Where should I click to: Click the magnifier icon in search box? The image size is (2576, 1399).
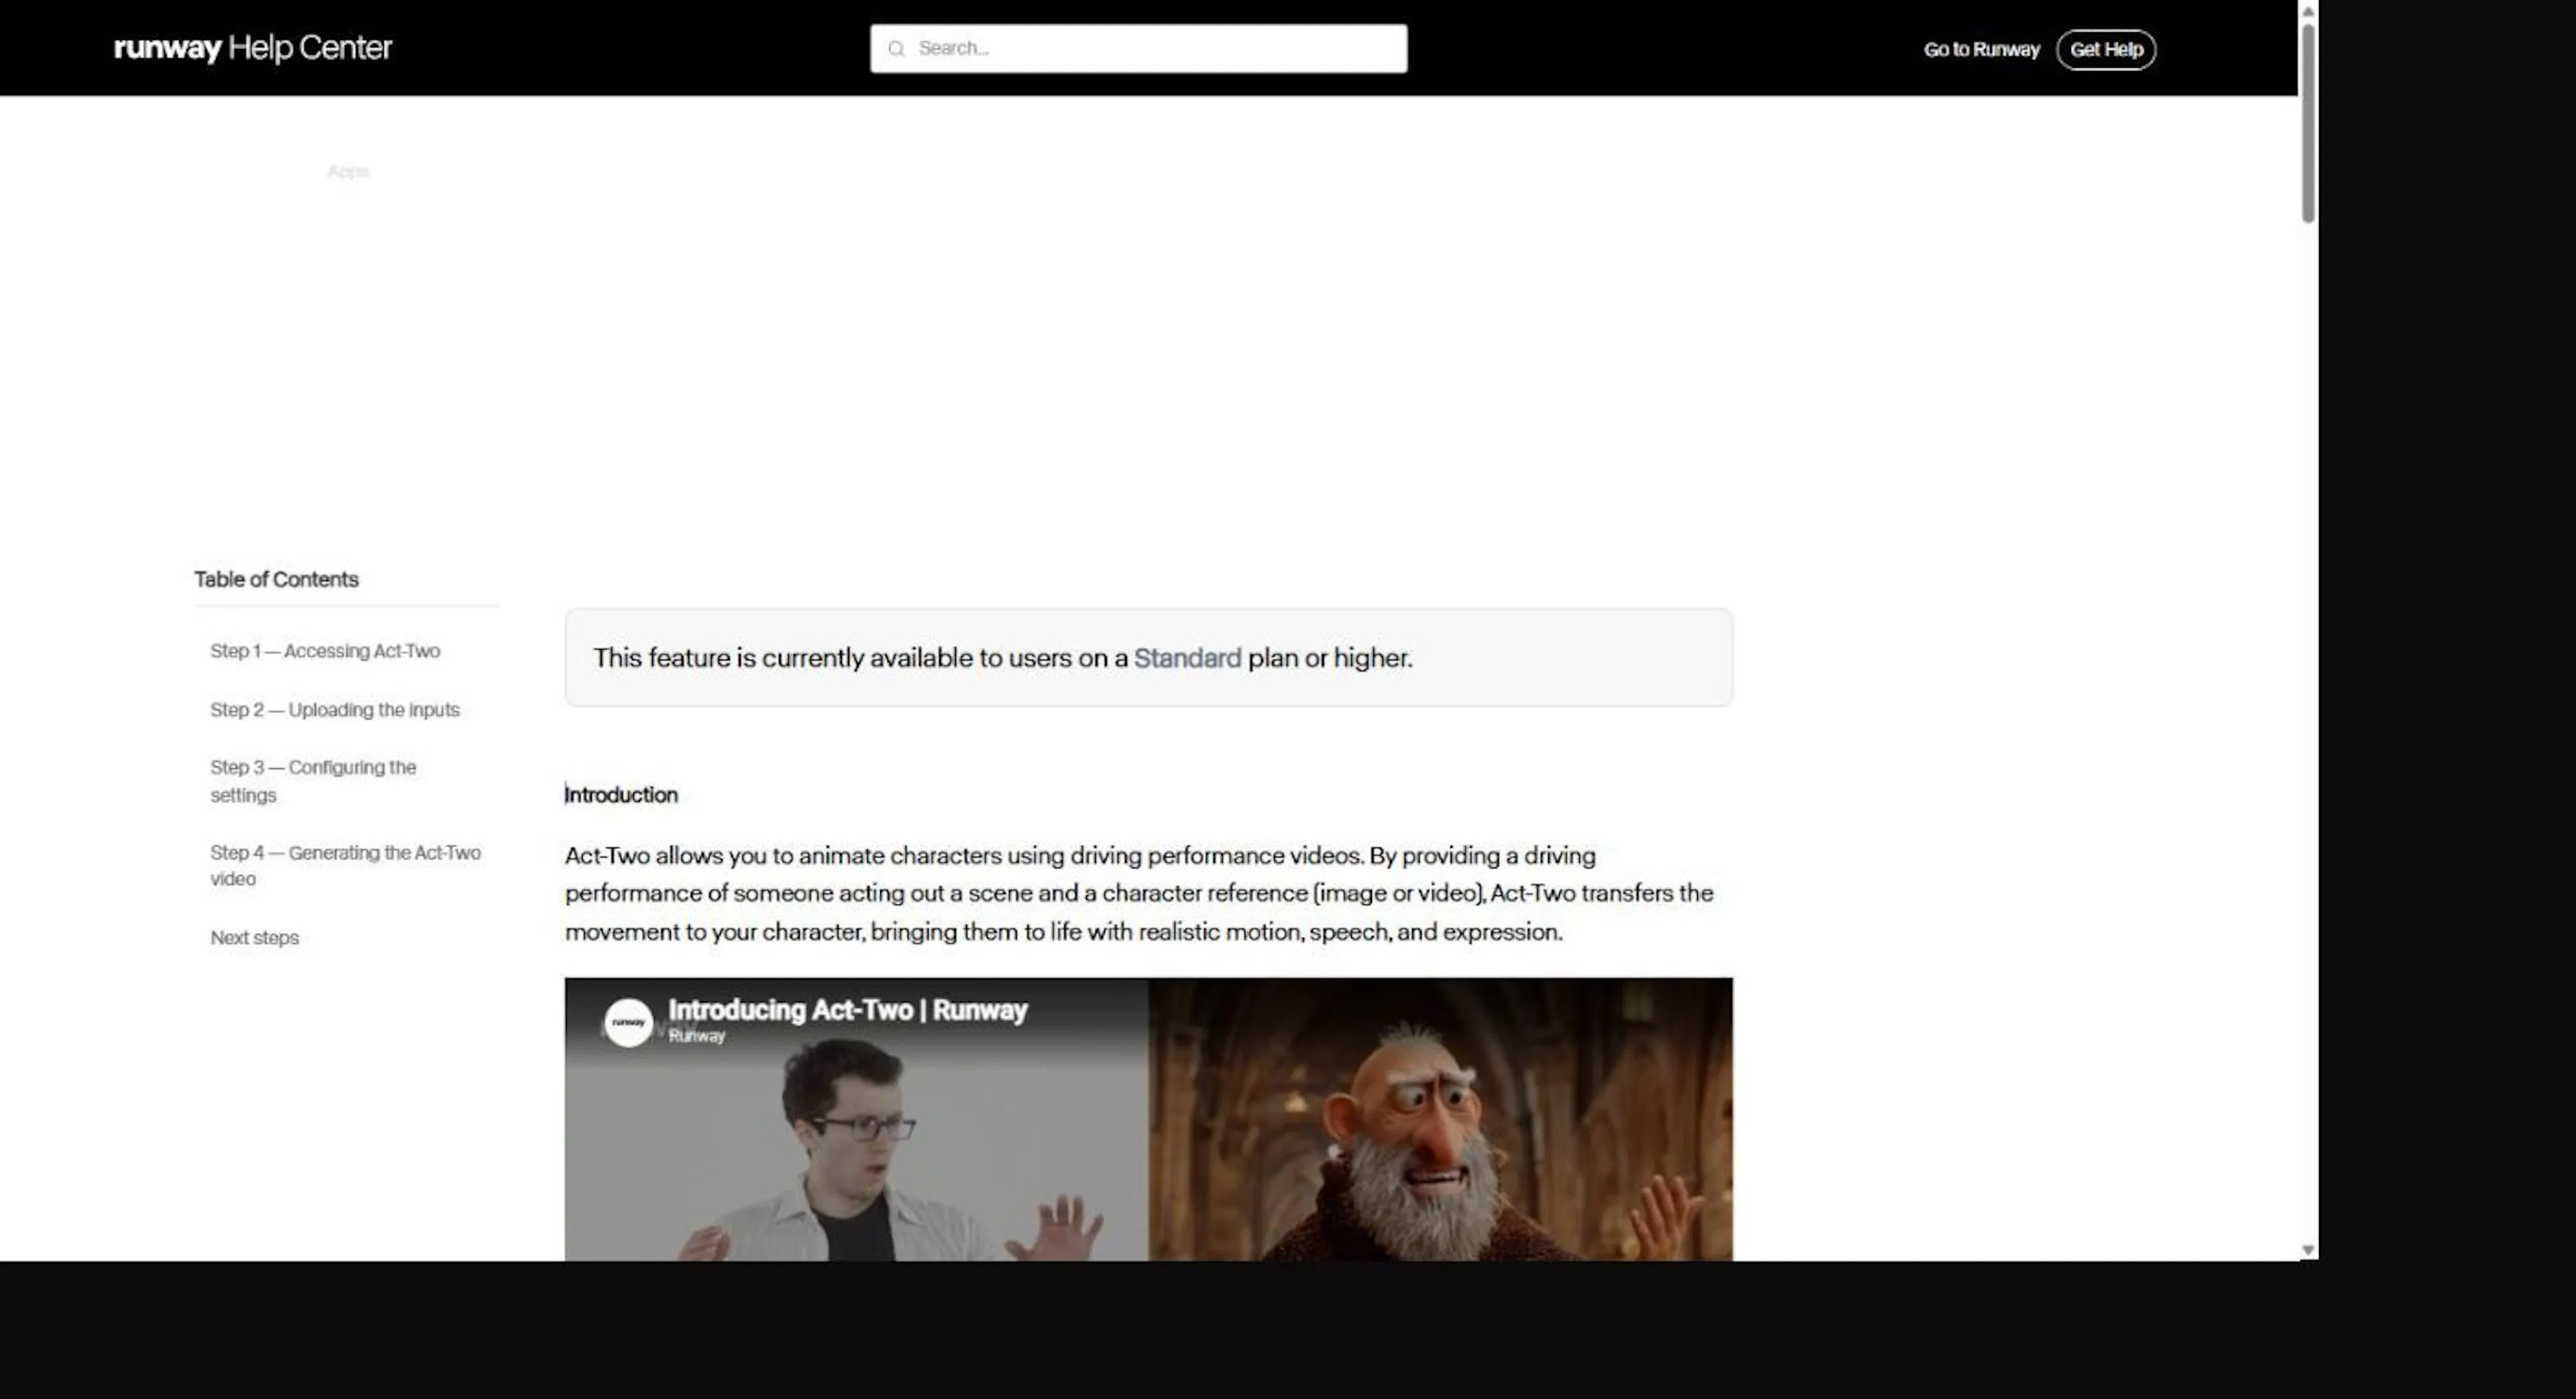coord(896,48)
